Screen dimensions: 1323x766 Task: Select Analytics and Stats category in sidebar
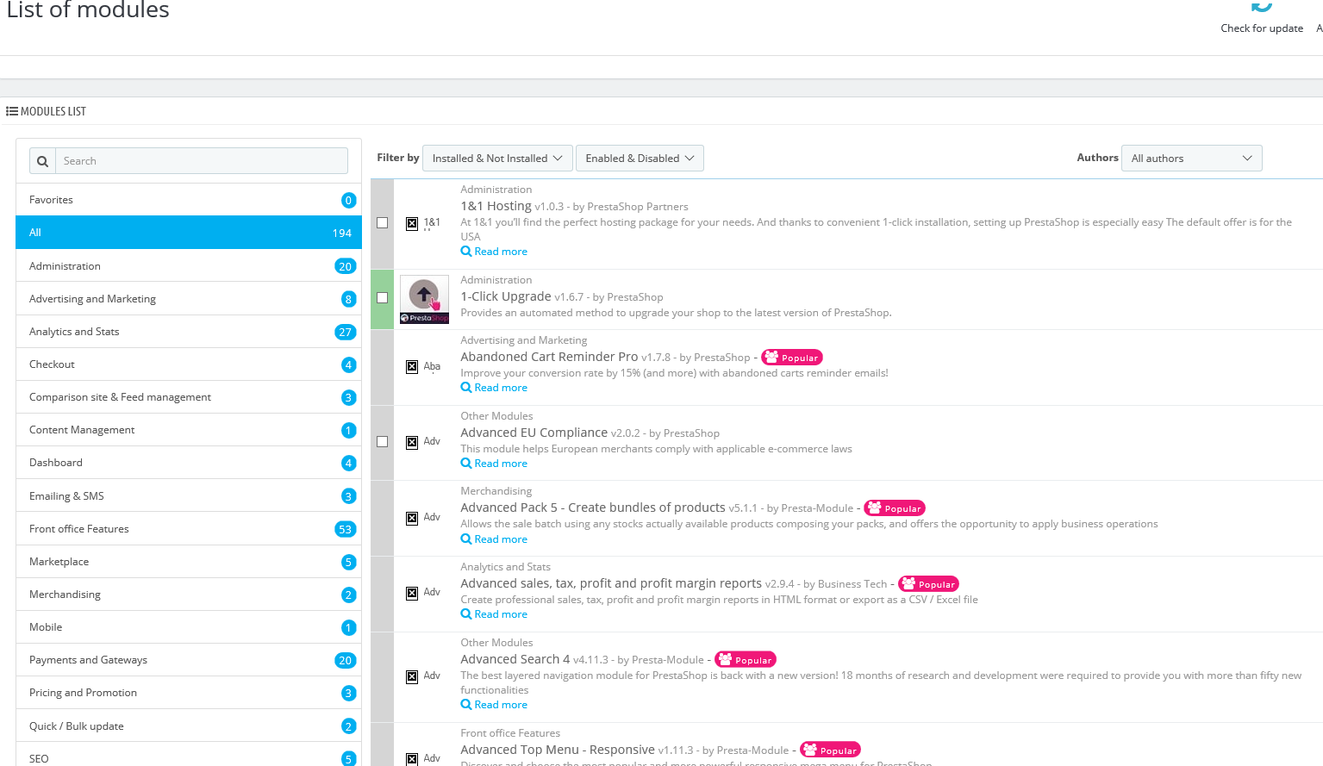point(189,331)
